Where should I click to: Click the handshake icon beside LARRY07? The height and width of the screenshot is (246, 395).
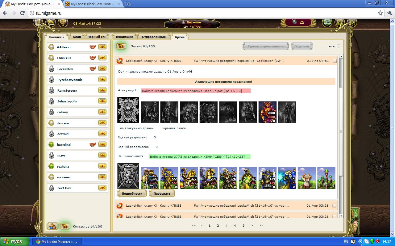coord(93,58)
